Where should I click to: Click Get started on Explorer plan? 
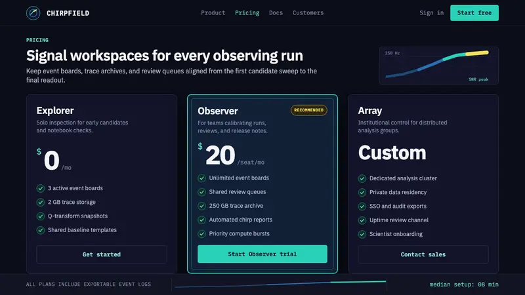coord(102,254)
